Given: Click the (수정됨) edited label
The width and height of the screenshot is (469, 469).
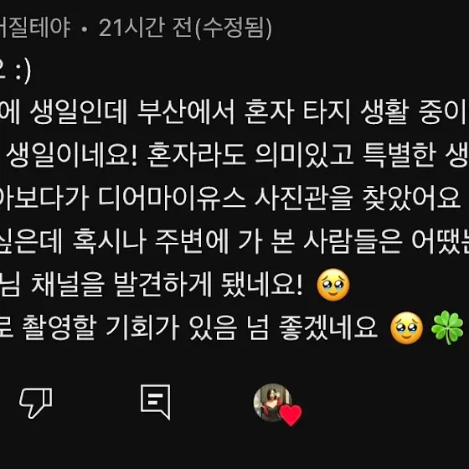Looking at the screenshot, I should (234, 28).
